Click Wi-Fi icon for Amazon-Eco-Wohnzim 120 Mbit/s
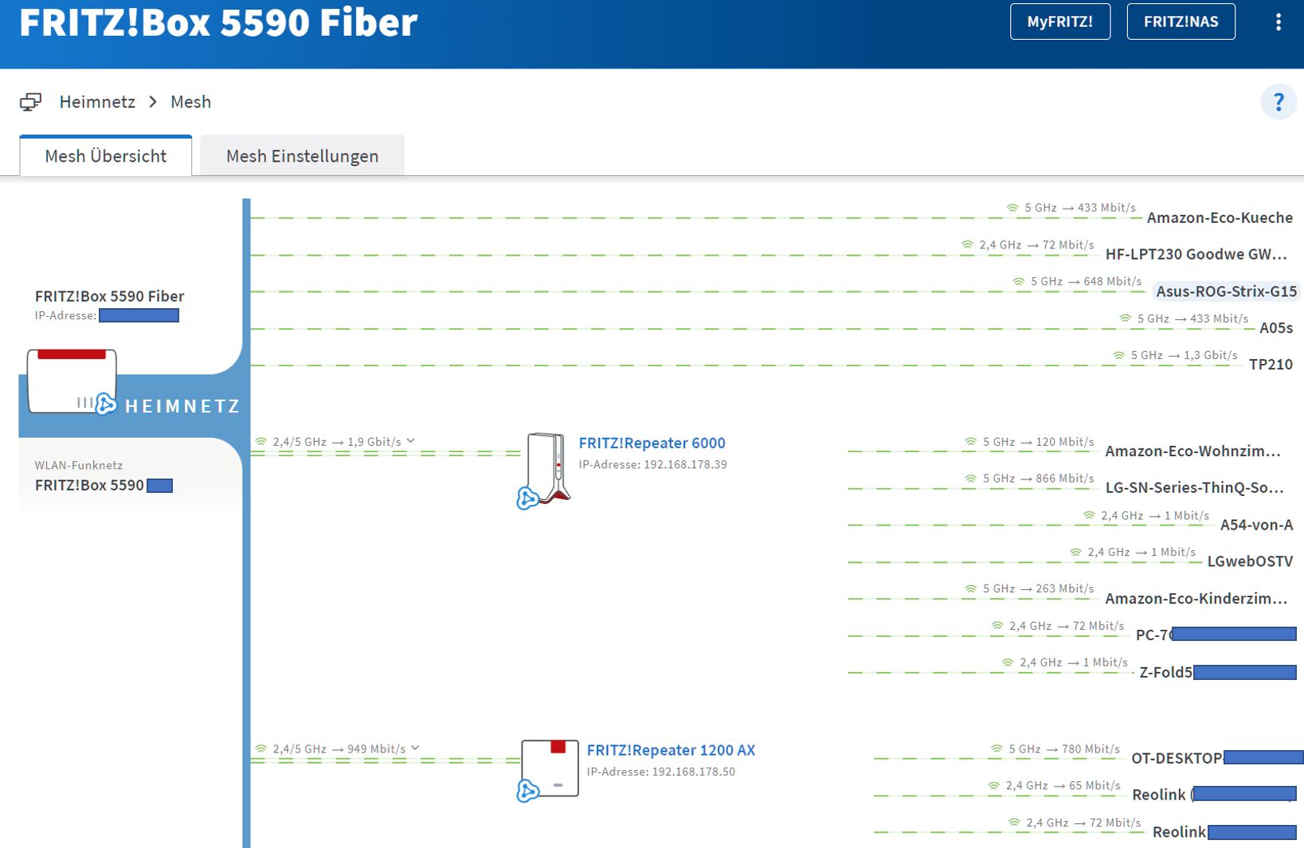The image size is (1304, 848). coord(970,441)
